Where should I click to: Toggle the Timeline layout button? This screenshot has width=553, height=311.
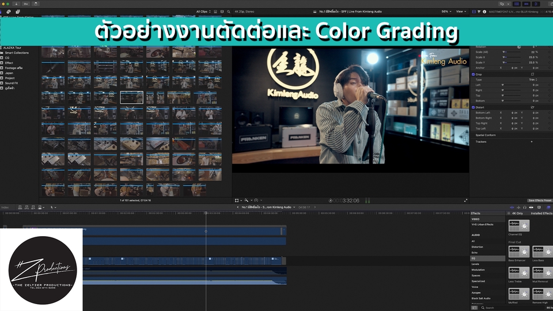coord(526,4)
